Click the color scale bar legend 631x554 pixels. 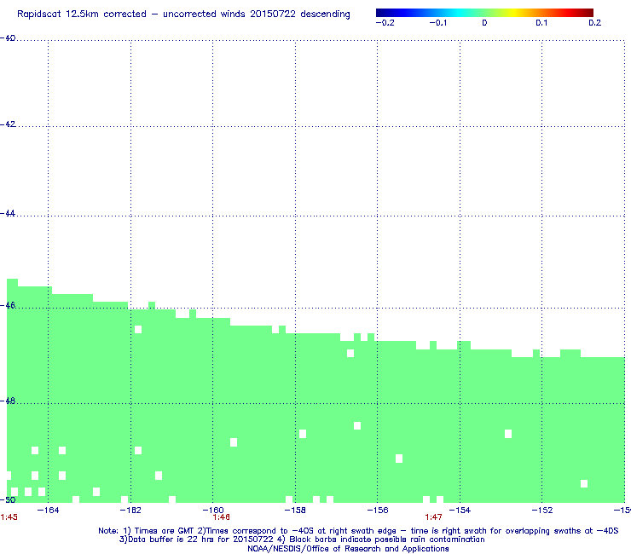(x=484, y=13)
